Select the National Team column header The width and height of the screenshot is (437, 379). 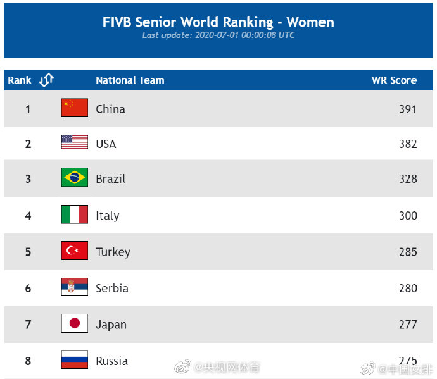coord(130,80)
